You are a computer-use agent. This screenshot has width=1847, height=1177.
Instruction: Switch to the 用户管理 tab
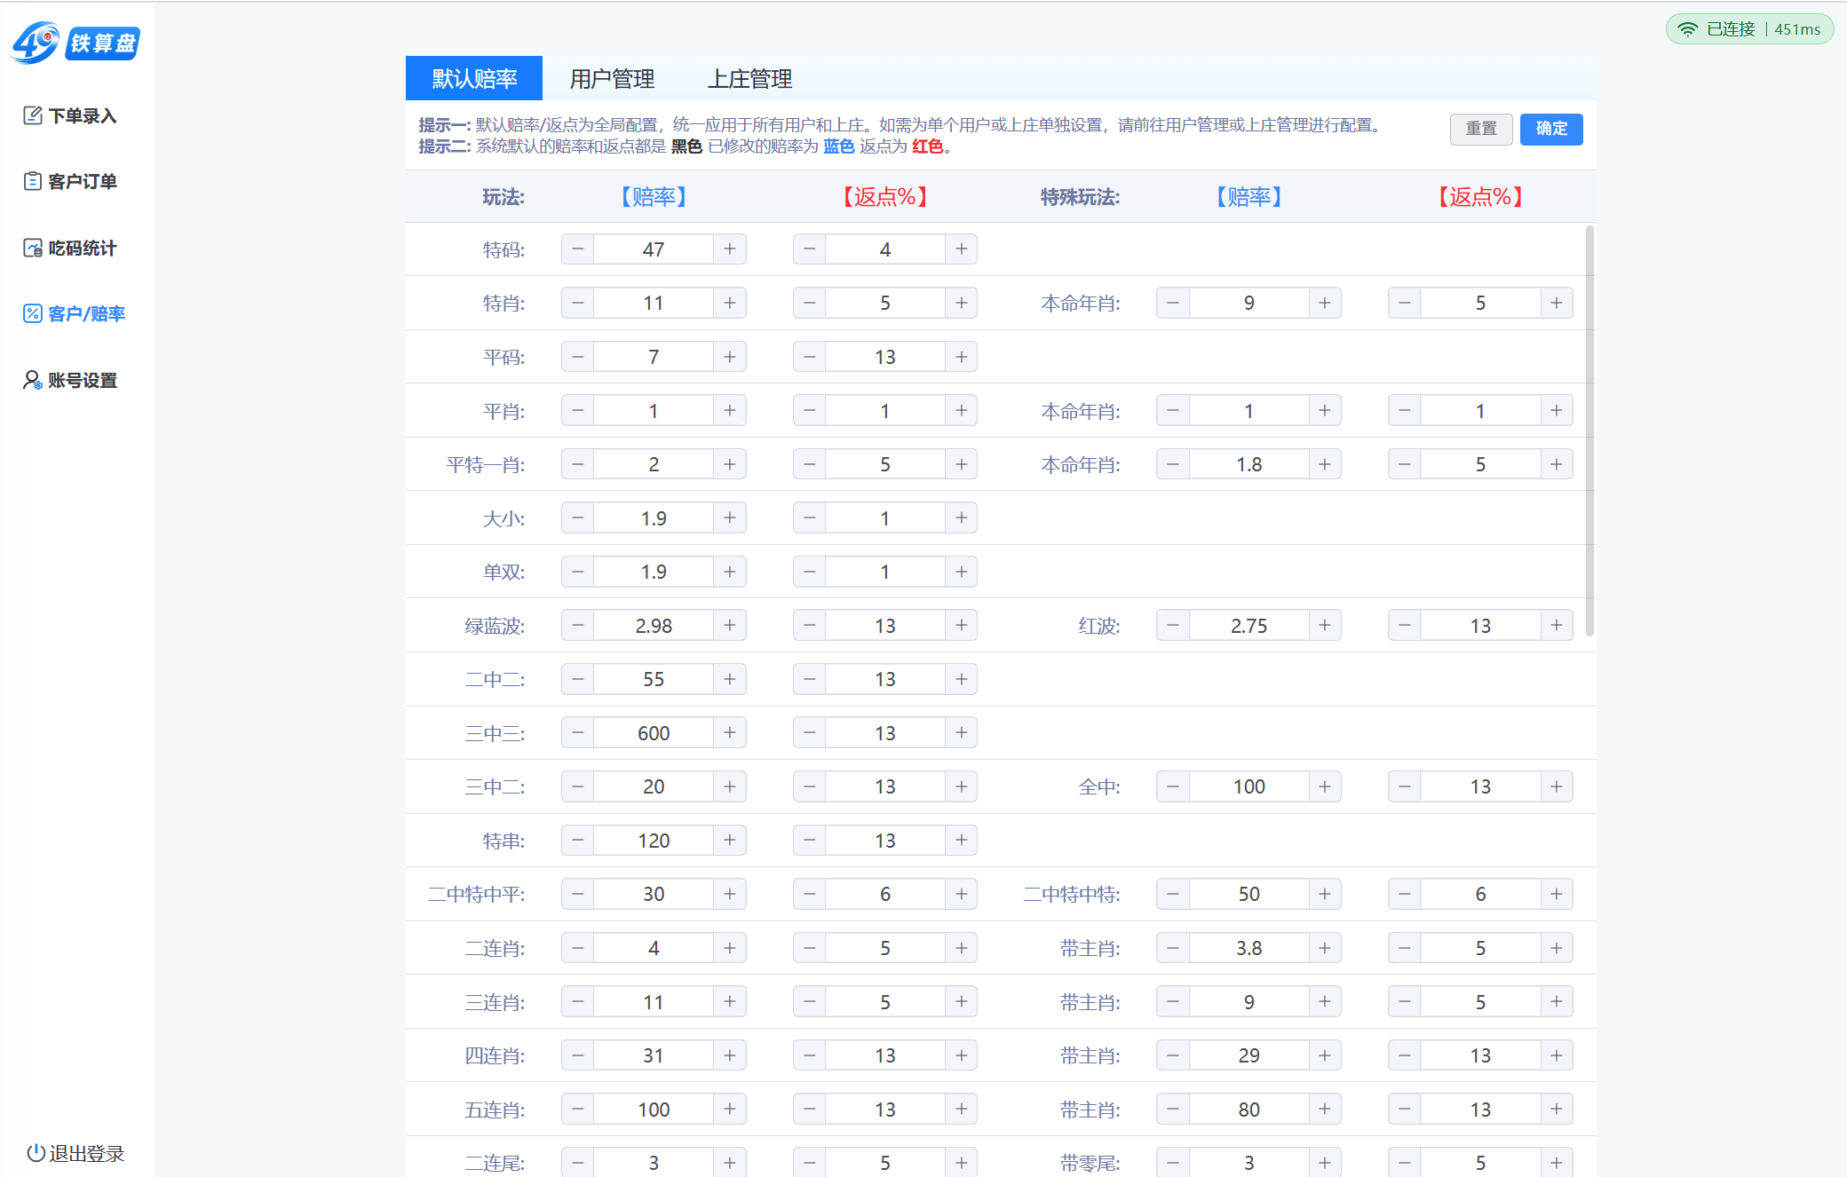(x=612, y=78)
